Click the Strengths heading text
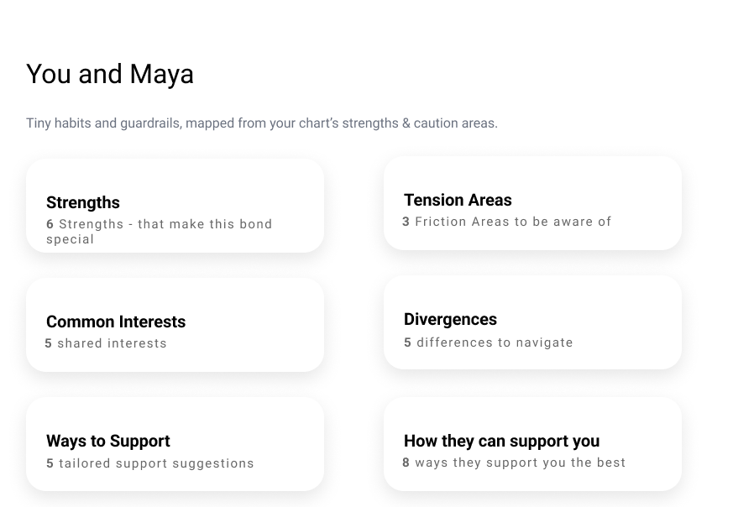754x507 pixels. (83, 202)
